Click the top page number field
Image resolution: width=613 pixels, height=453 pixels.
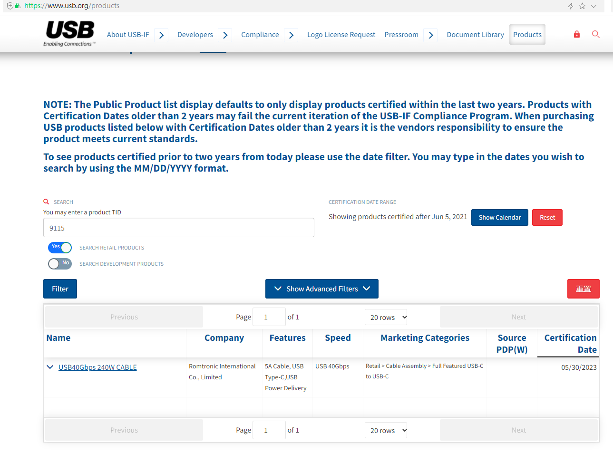(269, 317)
